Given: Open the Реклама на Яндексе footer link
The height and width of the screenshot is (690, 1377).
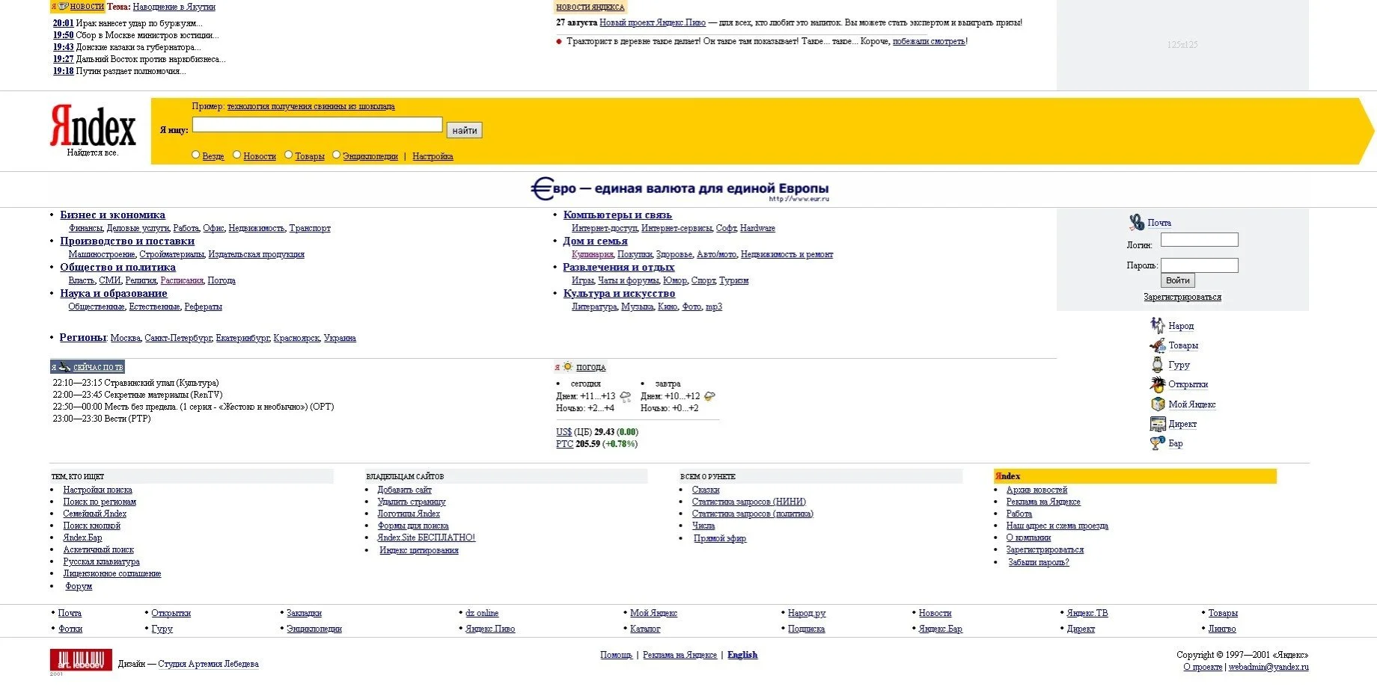Looking at the screenshot, I should pyautogui.click(x=680, y=655).
